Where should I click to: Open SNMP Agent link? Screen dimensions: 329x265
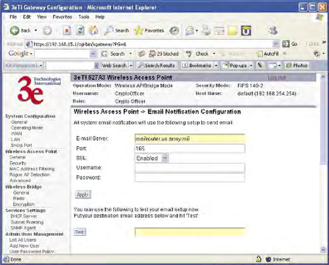[23, 228]
